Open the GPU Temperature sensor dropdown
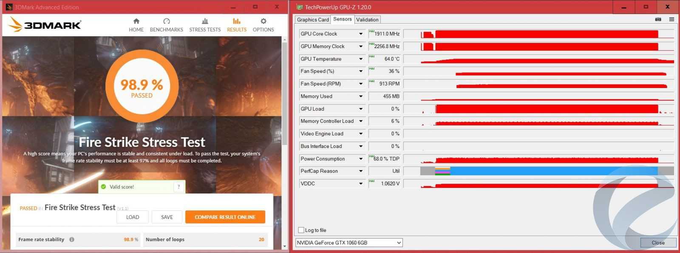 [x=361, y=59]
